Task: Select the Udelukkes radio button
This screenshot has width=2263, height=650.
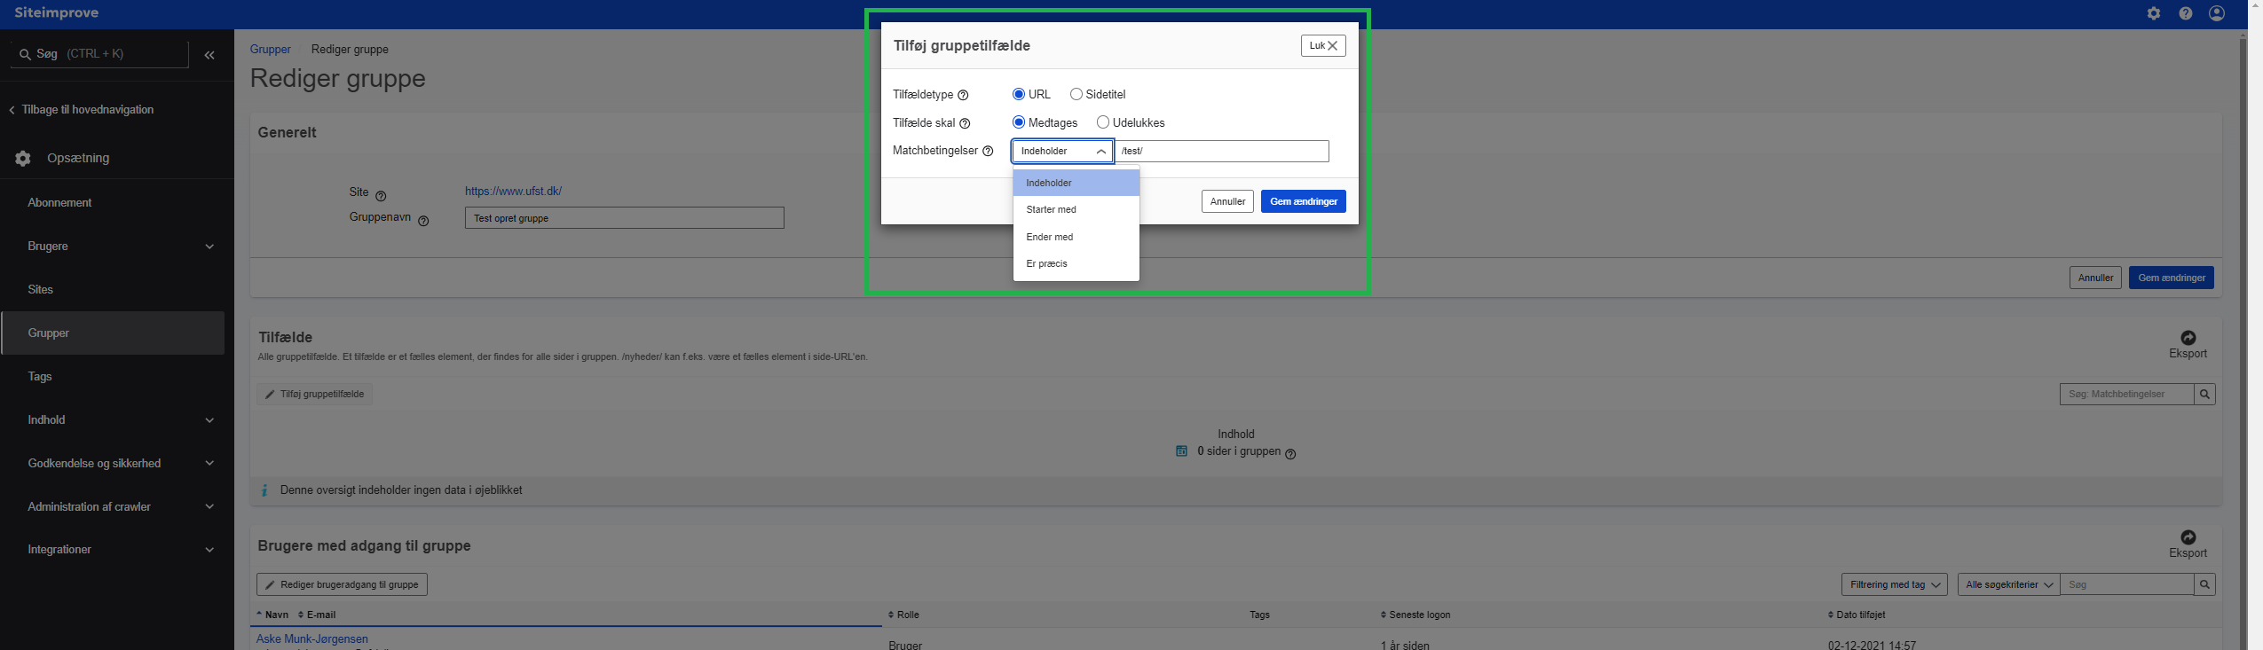Action: [1102, 122]
